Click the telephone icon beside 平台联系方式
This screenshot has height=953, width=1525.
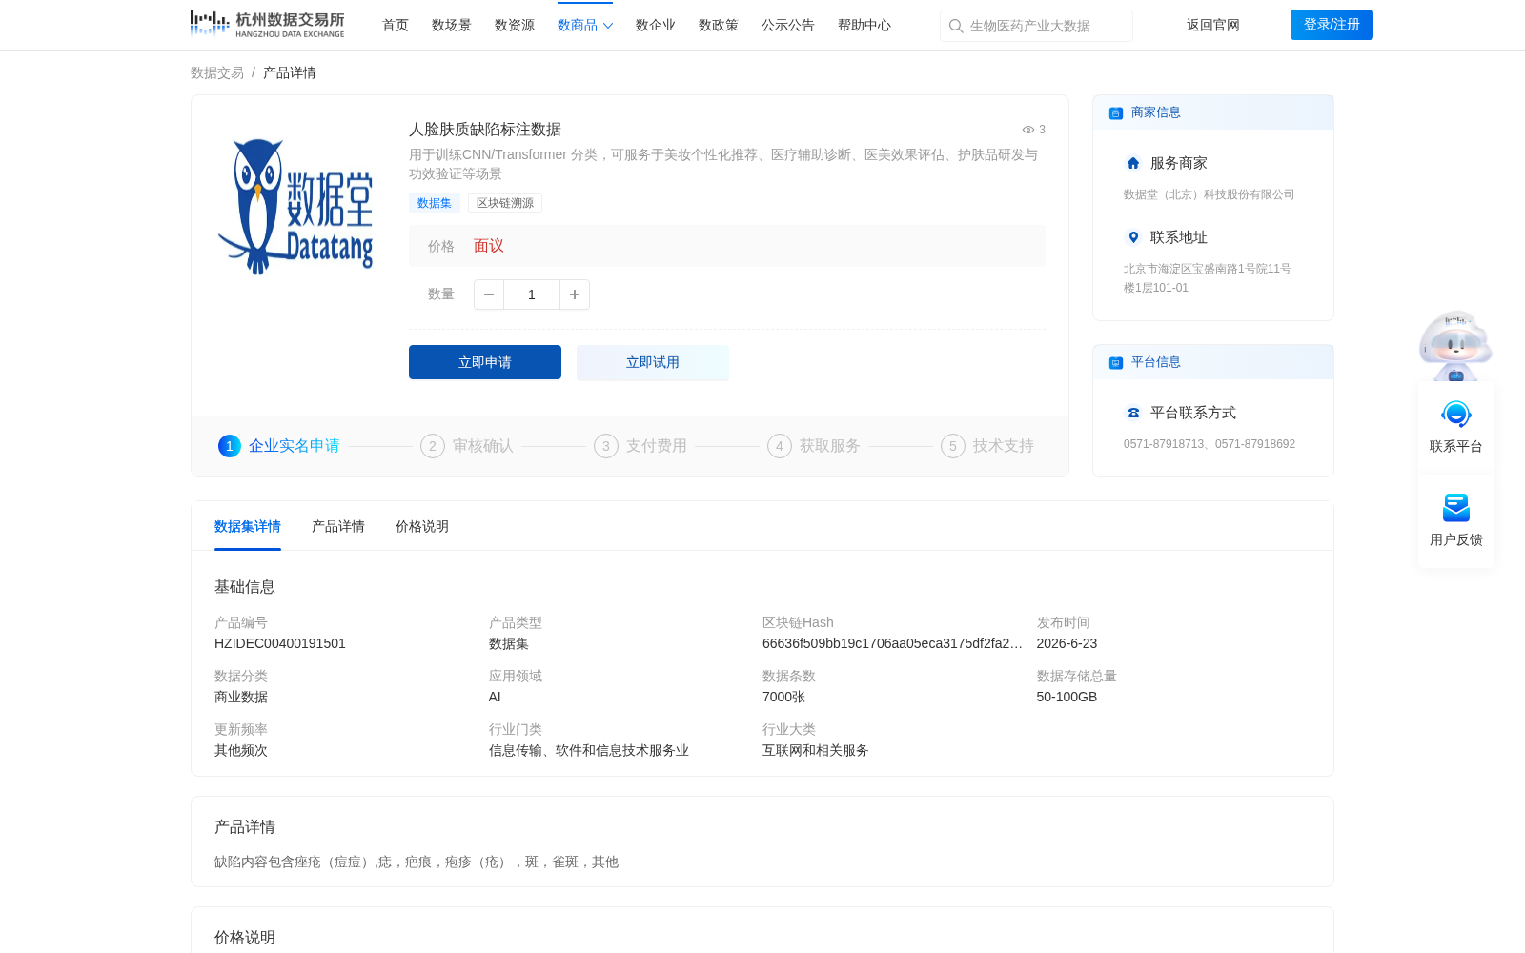[x=1133, y=413]
